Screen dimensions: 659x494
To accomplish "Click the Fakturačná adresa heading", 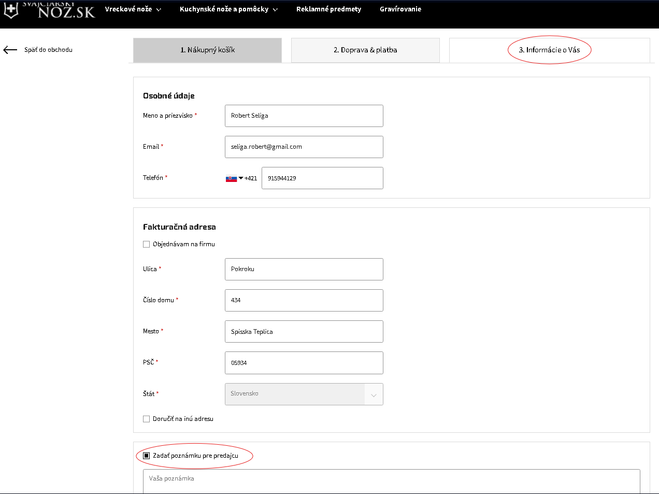I will coord(179,227).
